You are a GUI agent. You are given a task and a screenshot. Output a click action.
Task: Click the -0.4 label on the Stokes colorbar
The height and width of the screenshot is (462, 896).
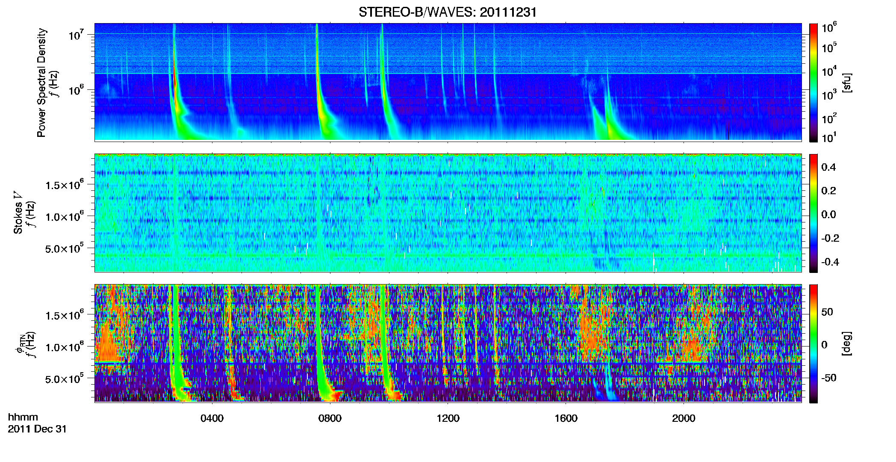click(830, 262)
